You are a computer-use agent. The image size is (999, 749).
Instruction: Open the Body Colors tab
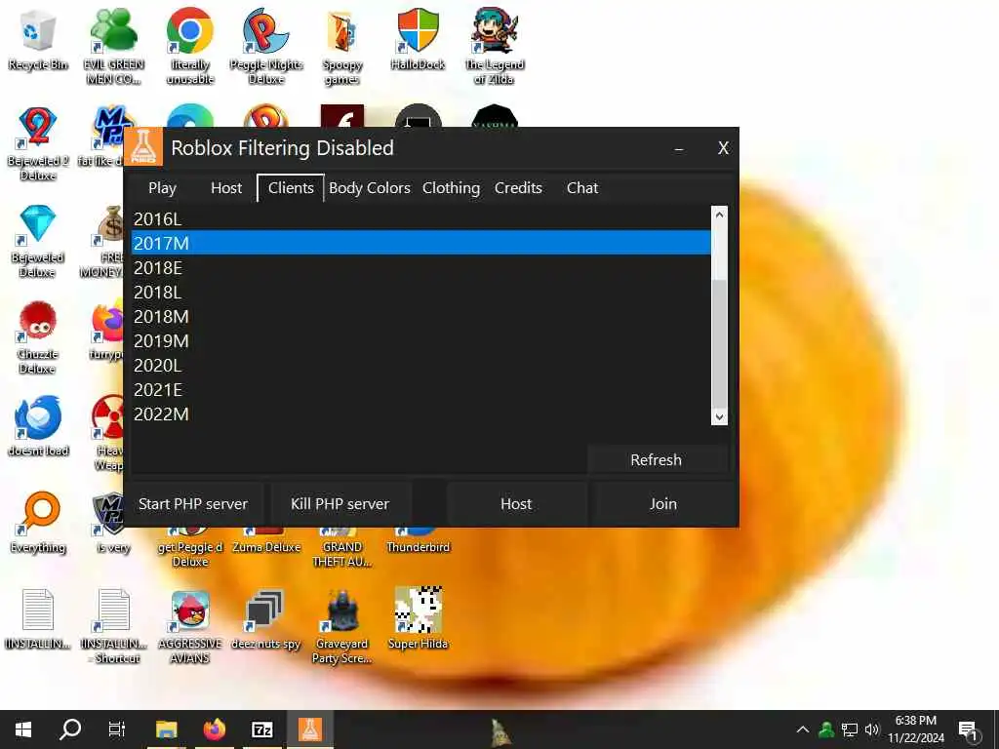click(x=370, y=188)
